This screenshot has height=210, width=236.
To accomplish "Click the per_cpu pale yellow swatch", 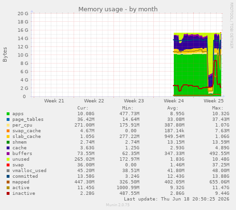I will pos(8,125).
